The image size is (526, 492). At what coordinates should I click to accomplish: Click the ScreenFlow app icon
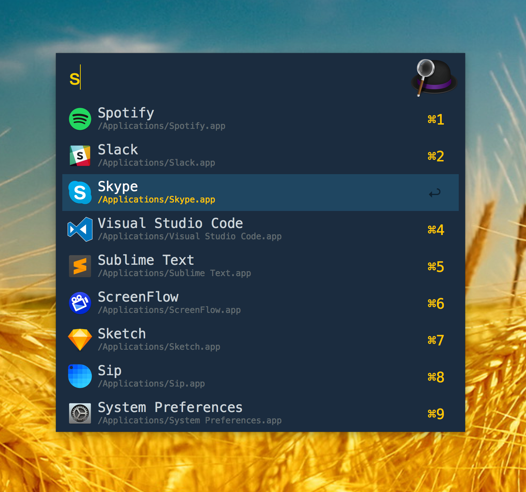[80, 303]
